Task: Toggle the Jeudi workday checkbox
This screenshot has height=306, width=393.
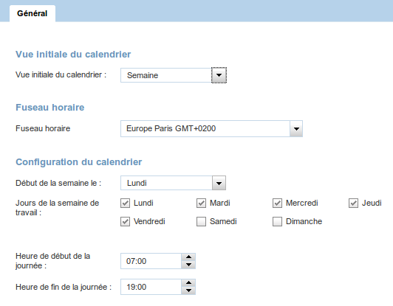Action: pyautogui.click(x=353, y=204)
